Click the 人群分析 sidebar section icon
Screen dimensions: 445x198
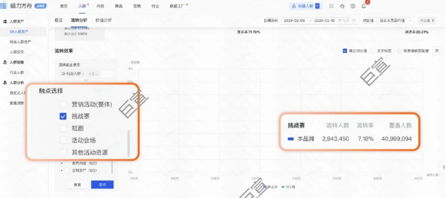tap(5, 83)
